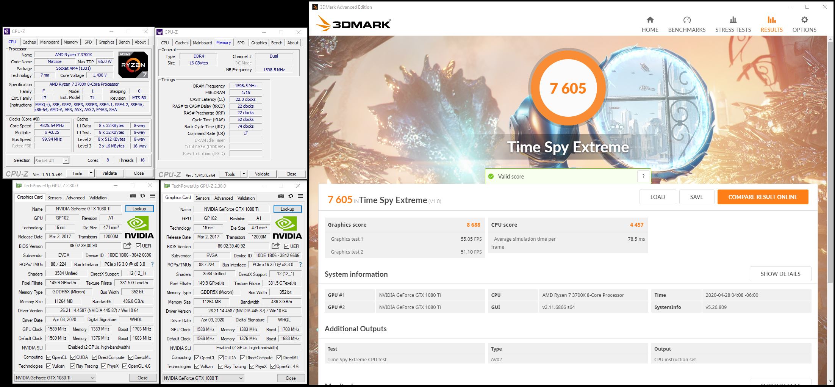835x387 pixels.
Task: Open Sensors tab in left GPU-Z
Action: [x=54, y=197]
